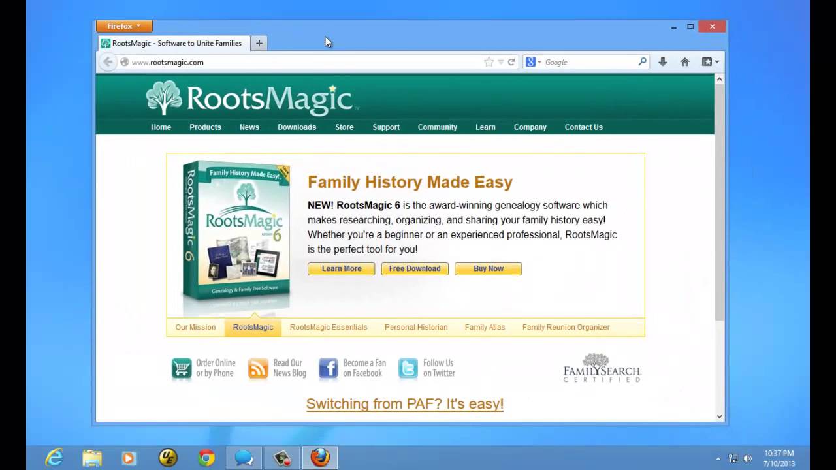
Task: Click Follow Us on Twitter text
Action: (x=439, y=368)
